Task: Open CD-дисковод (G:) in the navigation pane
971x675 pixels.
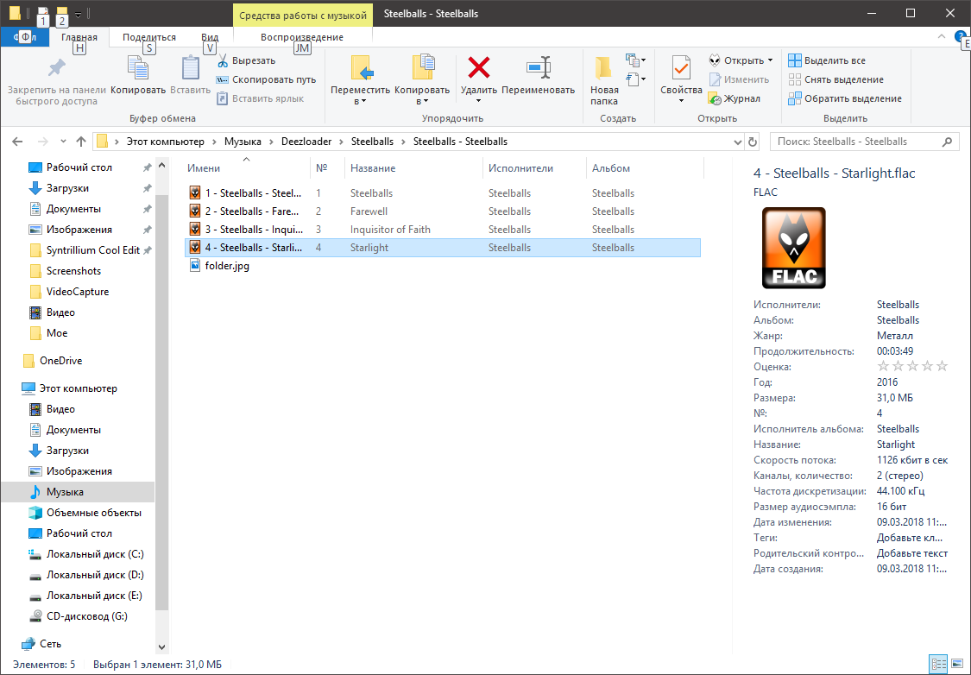Action: [x=79, y=616]
